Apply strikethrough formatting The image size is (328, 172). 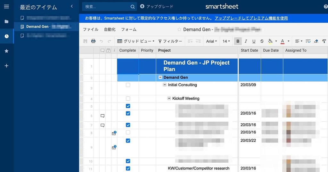262,41
